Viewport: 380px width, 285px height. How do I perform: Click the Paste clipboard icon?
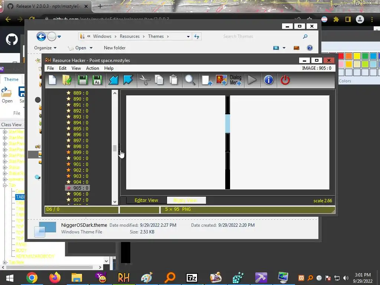tap(174, 80)
